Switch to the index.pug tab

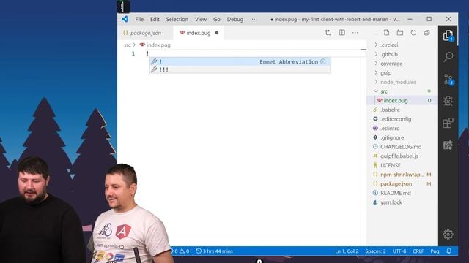[x=199, y=33]
